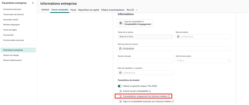Toggle Comptabiliser uniquement les factures traitées
The height and width of the screenshot is (105, 249).
point(120,96)
